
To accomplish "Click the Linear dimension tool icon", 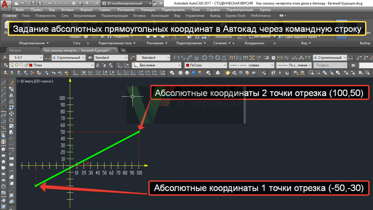I will [x=176, y=57].
